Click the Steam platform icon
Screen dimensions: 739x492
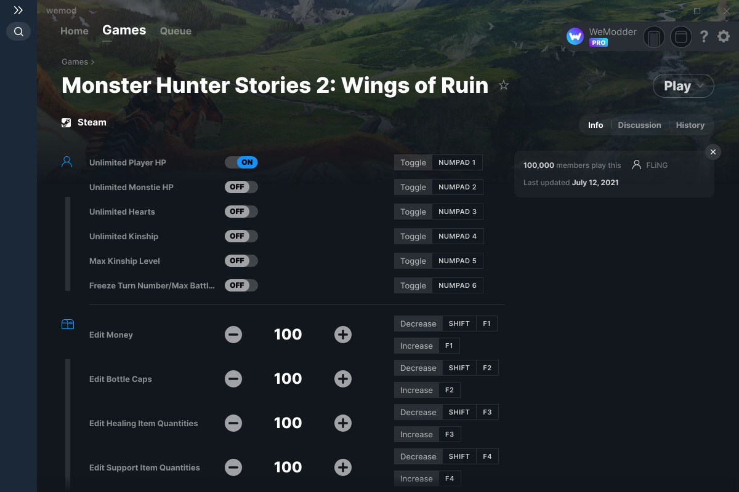(67, 122)
